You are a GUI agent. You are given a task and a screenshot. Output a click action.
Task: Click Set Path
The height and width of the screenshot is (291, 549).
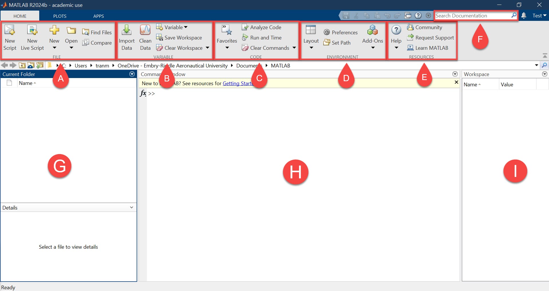click(337, 43)
